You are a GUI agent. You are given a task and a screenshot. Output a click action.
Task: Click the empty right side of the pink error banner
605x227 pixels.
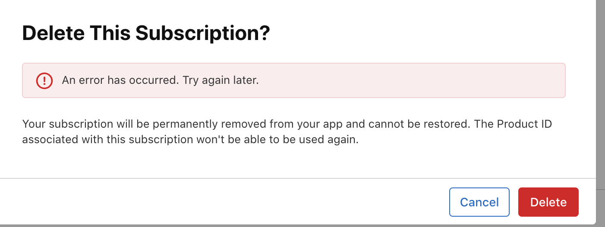pos(410,80)
